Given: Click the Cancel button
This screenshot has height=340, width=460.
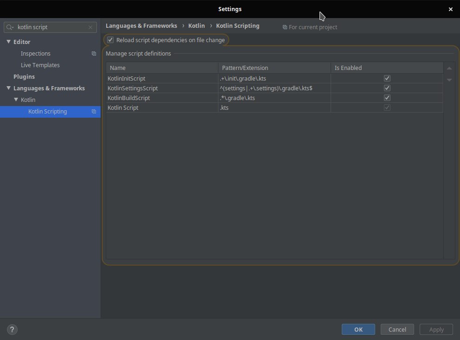Looking at the screenshot, I should (397, 329).
